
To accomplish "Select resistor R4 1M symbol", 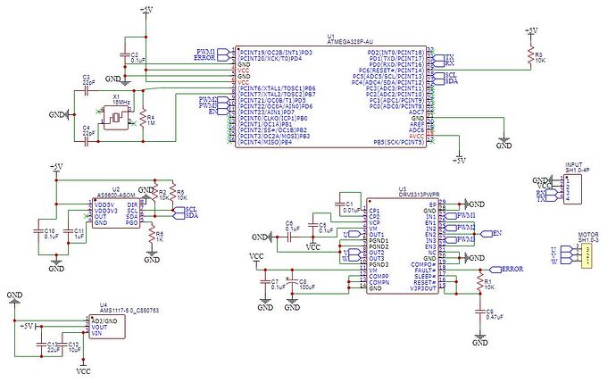I will (143, 117).
